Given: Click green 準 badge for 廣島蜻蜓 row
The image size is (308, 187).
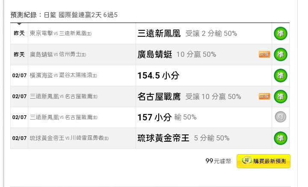Looking at the screenshot, I should pos(281,55).
